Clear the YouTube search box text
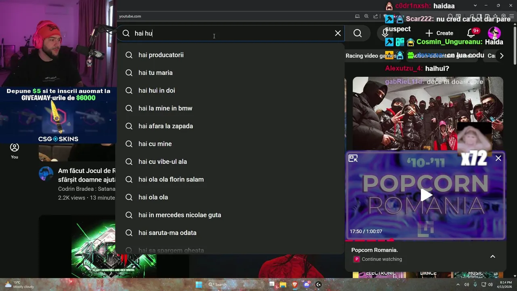The image size is (517, 291). pos(338,33)
